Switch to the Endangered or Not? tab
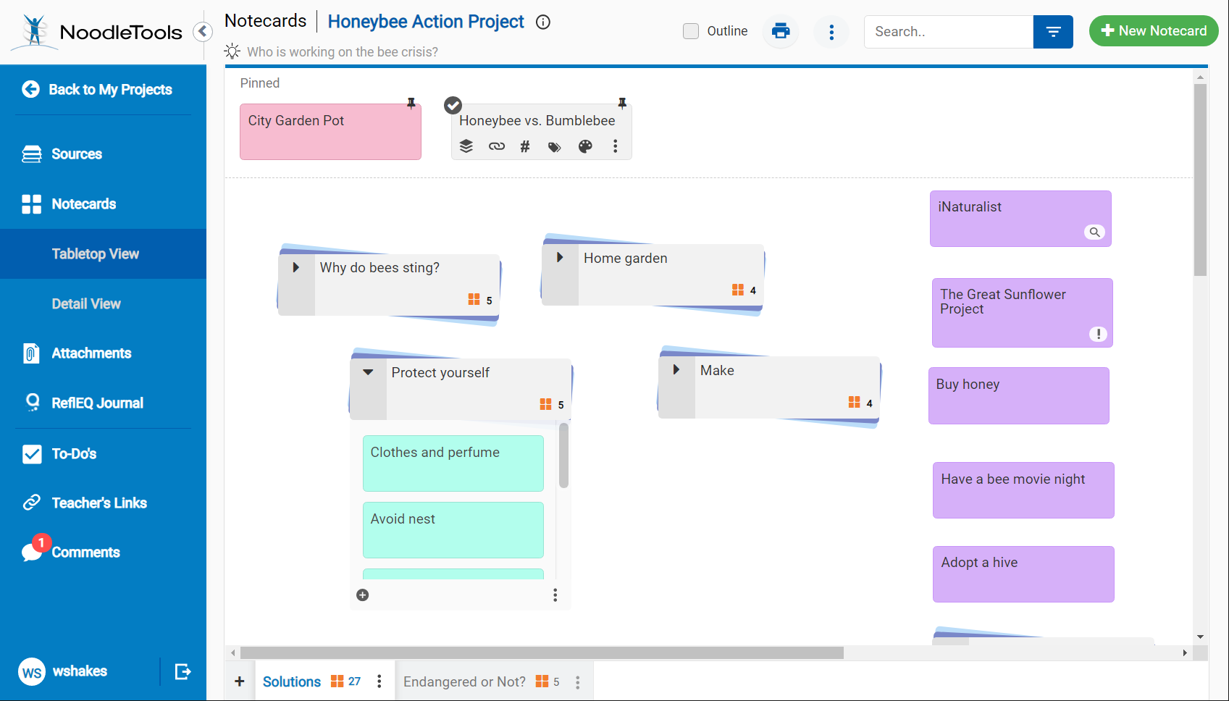Viewport: 1229px width, 701px height. pyautogui.click(x=464, y=681)
